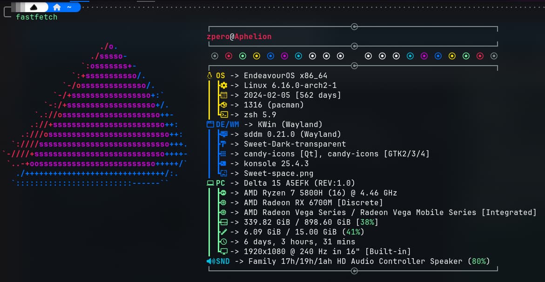Click the paint roller icon for Sweet-Dark-transparent
545x282 pixels.
[223, 144]
